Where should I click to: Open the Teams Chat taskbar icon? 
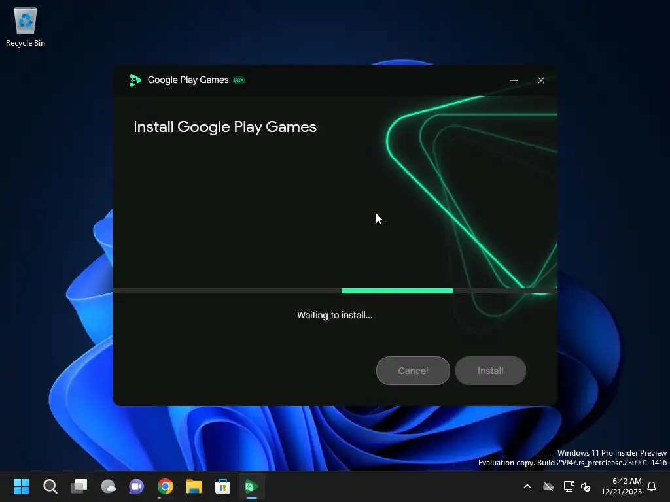pyautogui.click(x=136, y=486)
